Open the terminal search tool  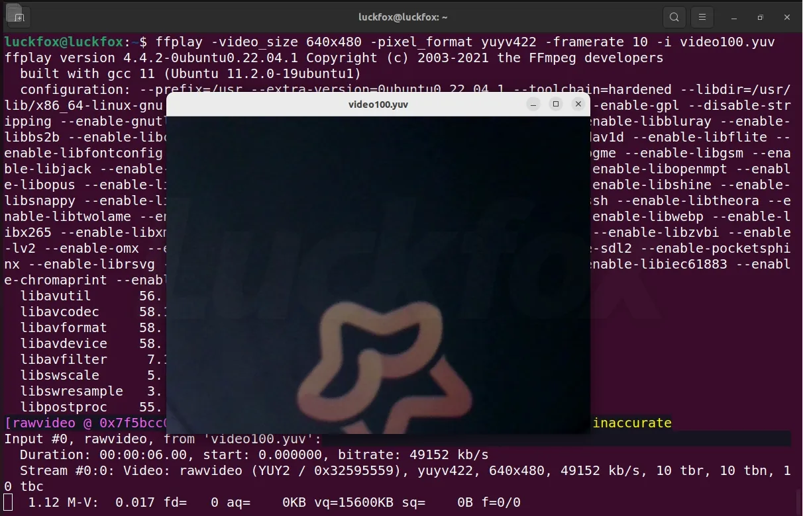674,17
